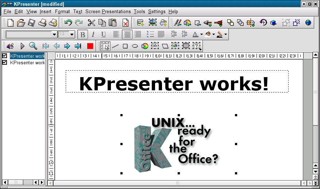Cut selection with the scissors icon
The image size is (320, 189).
tap(92, 23)
